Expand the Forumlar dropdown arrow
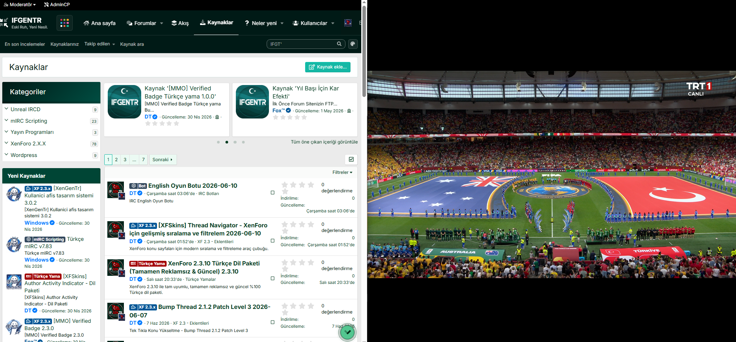736x342 pixels. 162,23
